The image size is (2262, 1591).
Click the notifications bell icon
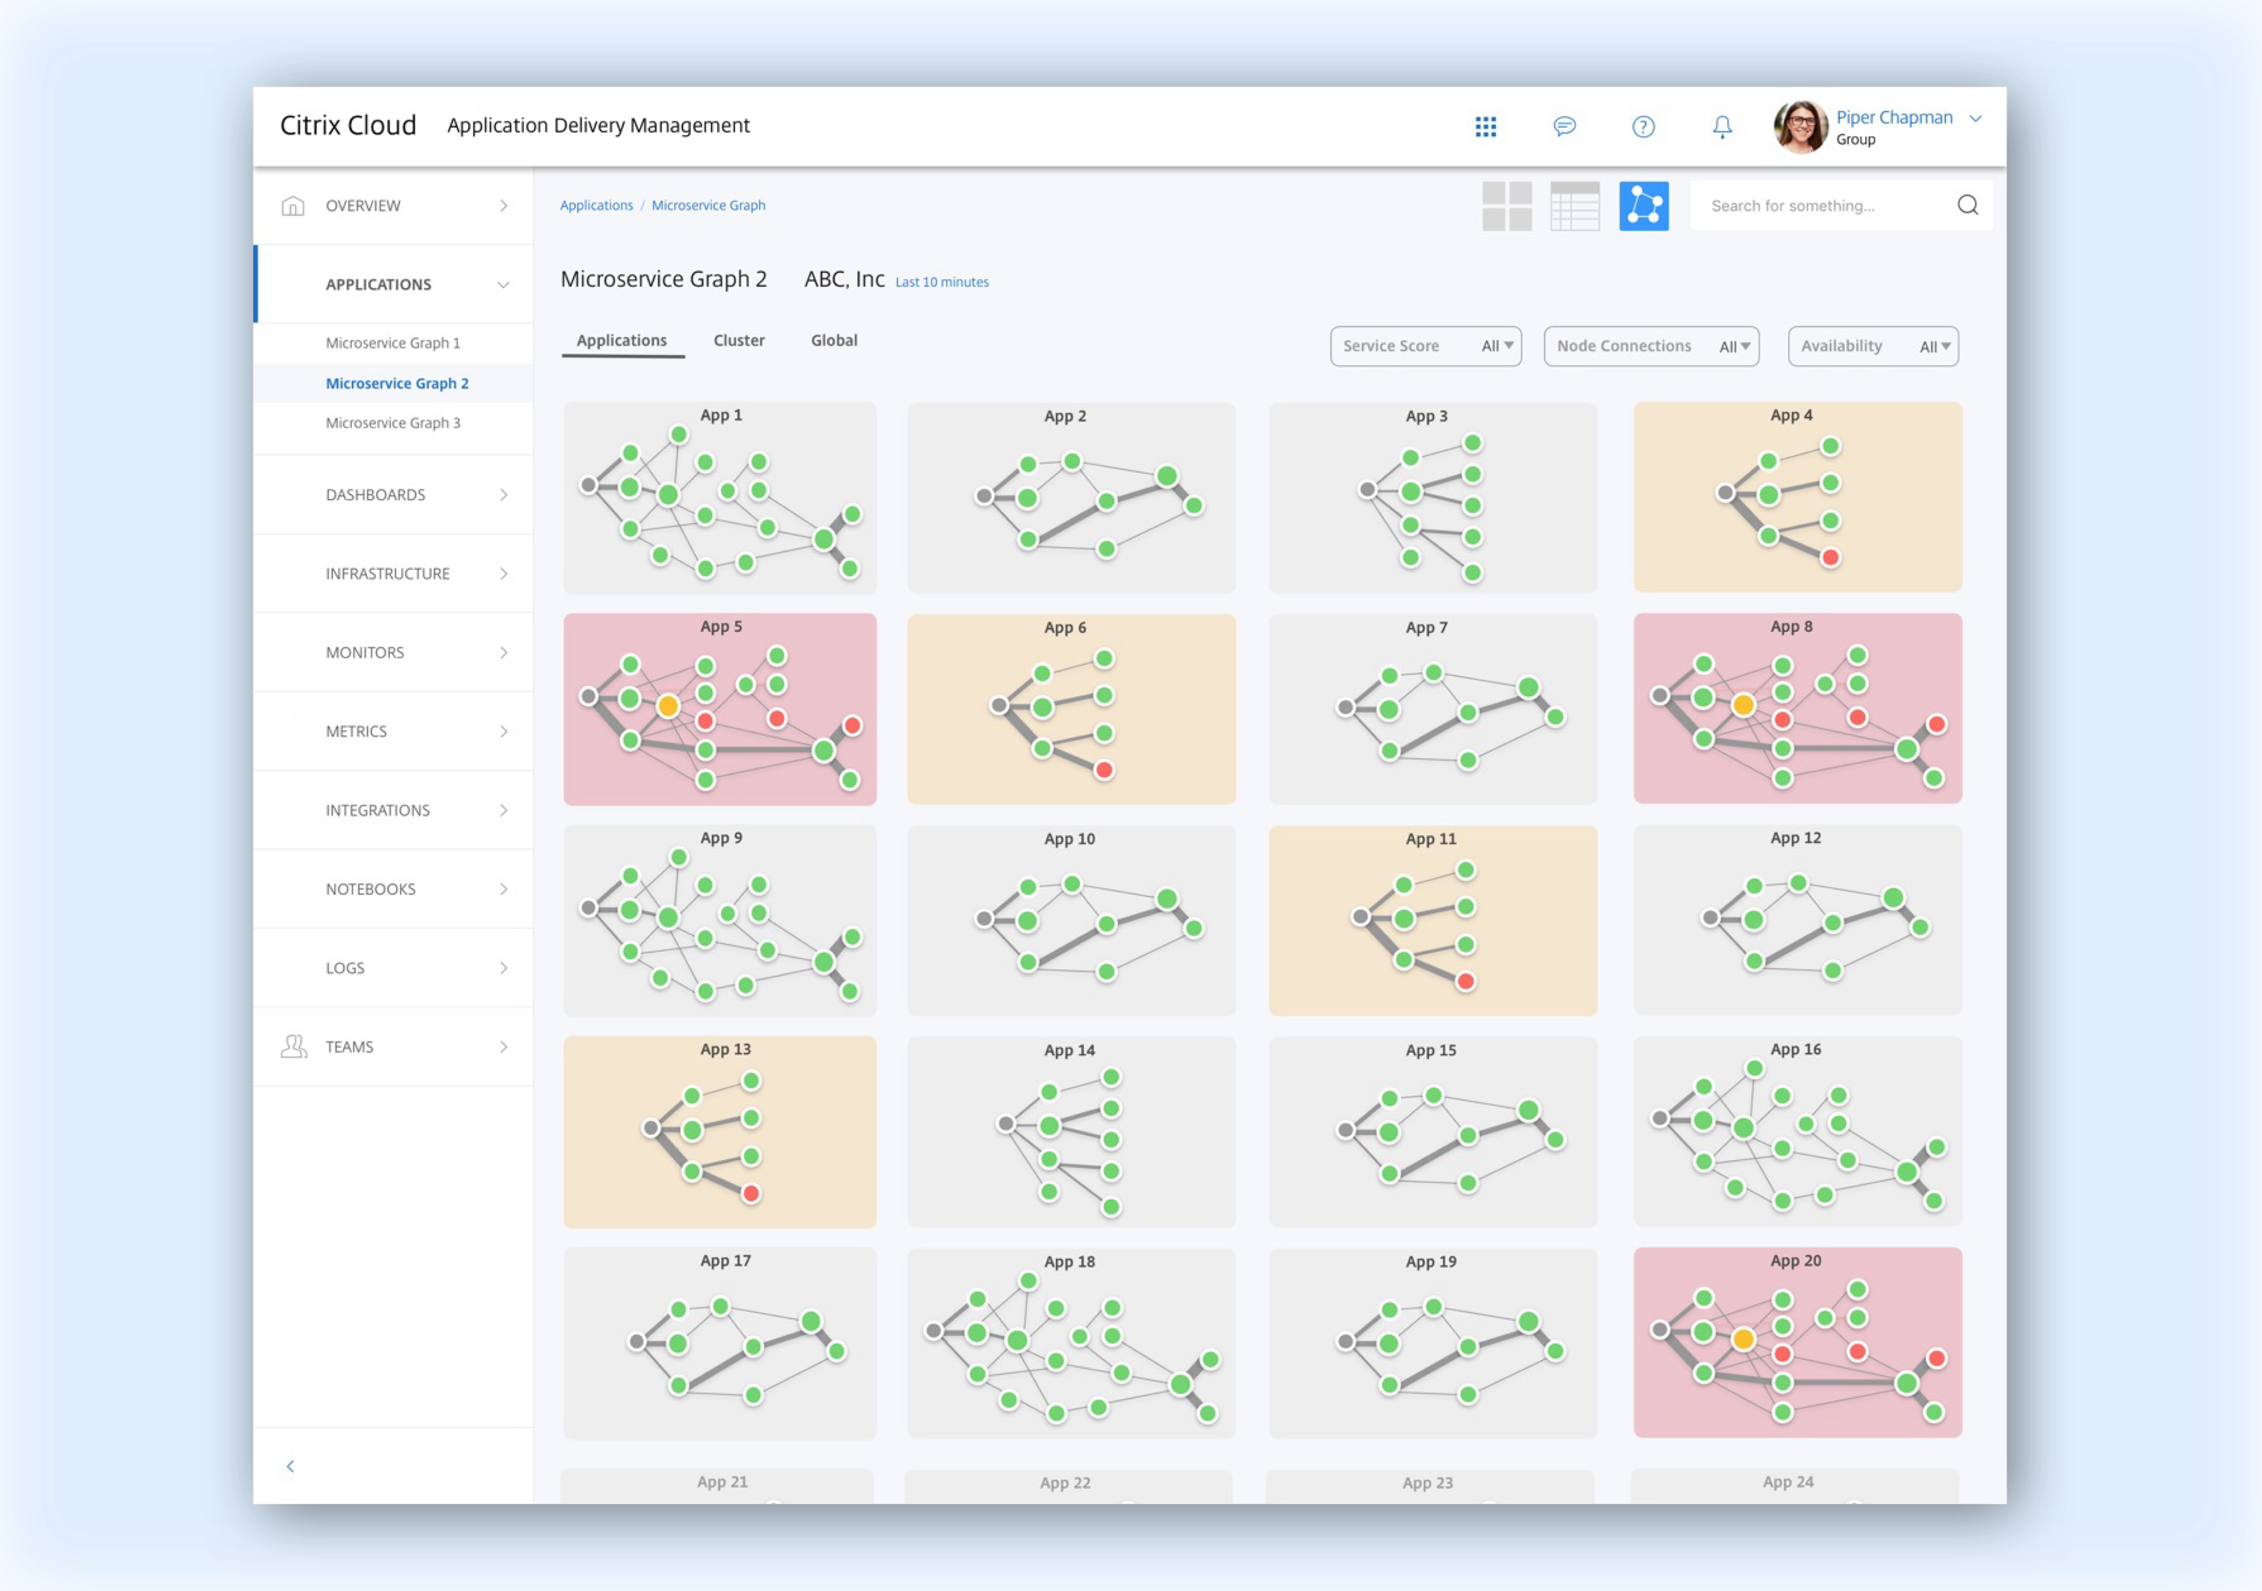(1722, 126)
